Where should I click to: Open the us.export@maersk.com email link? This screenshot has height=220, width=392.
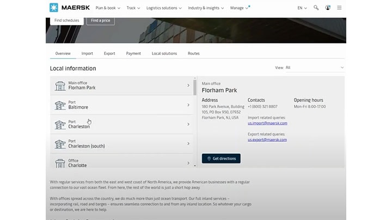coord(267,140)
